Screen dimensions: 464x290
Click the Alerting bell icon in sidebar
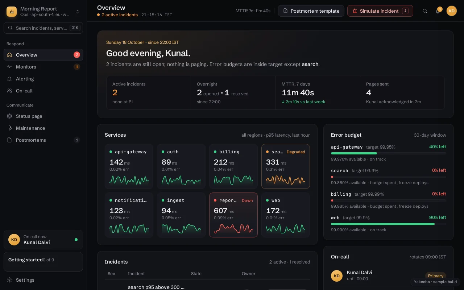pyautogui.click(x=9, y=79)
